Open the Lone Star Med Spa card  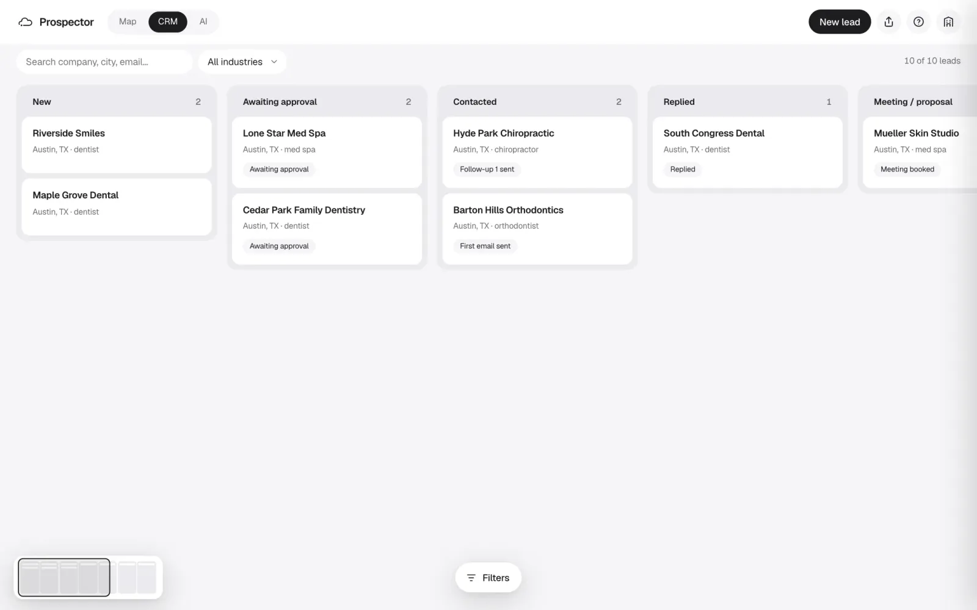point(327,152)
